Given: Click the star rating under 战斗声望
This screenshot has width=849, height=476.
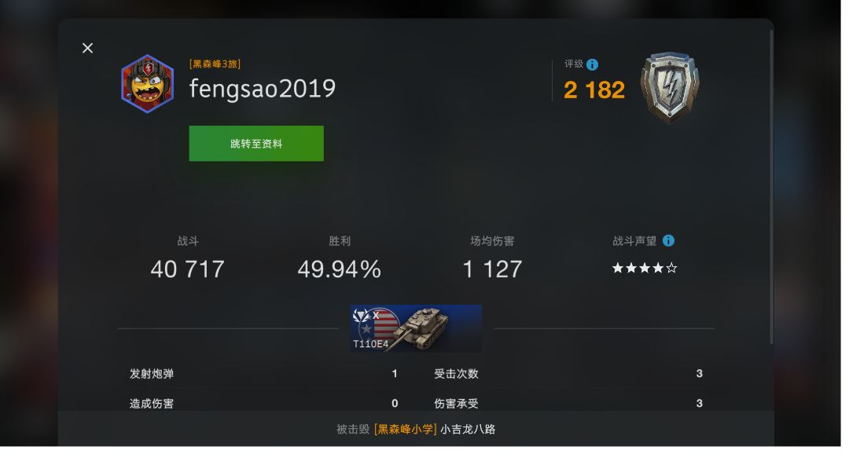Looking at the screenshot, I should 645,269.
